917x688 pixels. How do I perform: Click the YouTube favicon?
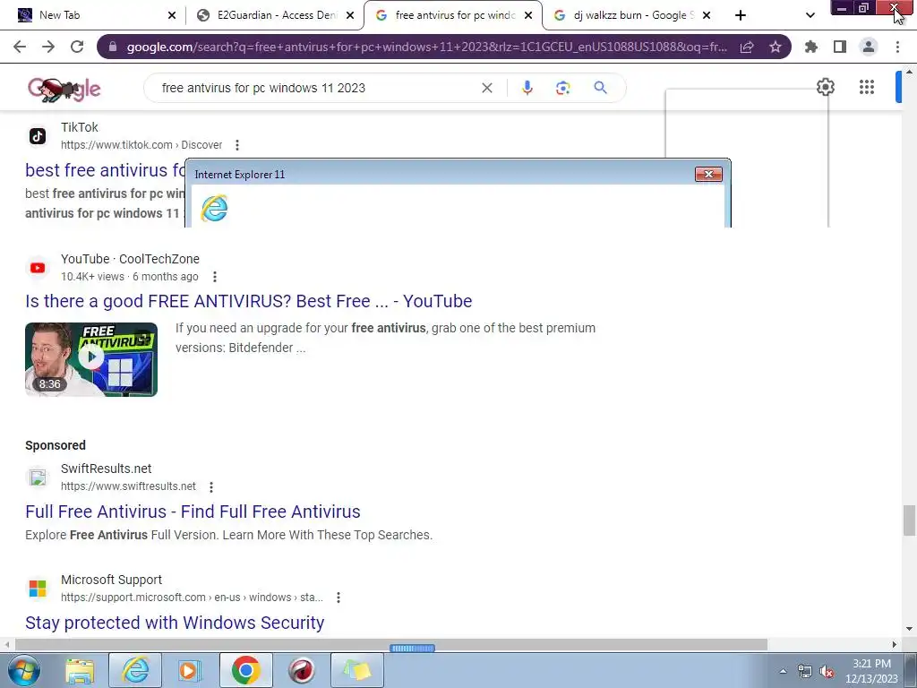(38, 268)
